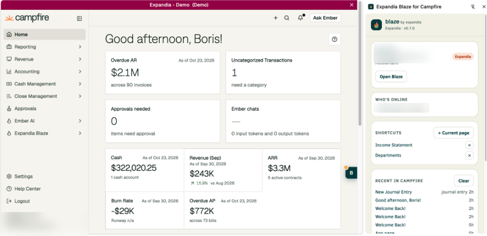Click the Help Center icon
Viewport: 487px width, 236px height.
point(9,189)
